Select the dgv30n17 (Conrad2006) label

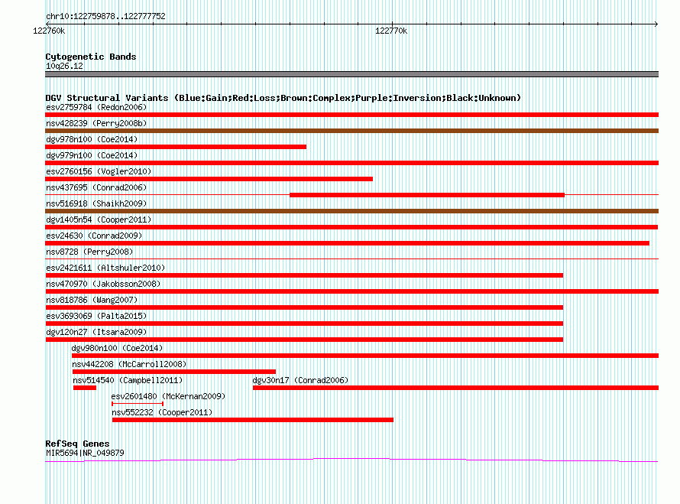tap(300, 380)
